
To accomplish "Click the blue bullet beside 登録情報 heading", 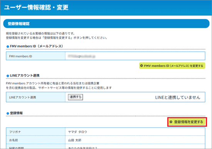I will pos(8,113).
